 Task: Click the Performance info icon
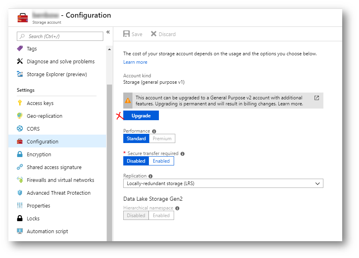[x=154, y=131]
